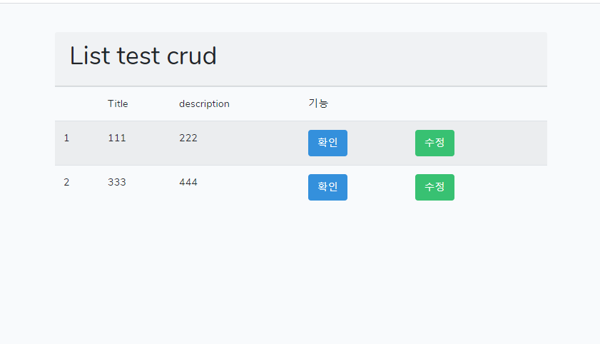Click the word test in the heading
The width and height of the screenshot is (600, 344).
coord(139,56)
